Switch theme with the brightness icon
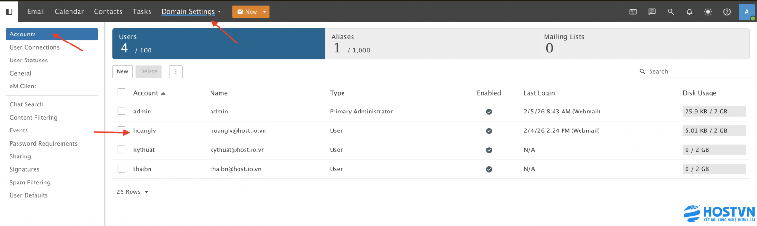The height and width of the screenshot is (226, 757). [708, 12]
